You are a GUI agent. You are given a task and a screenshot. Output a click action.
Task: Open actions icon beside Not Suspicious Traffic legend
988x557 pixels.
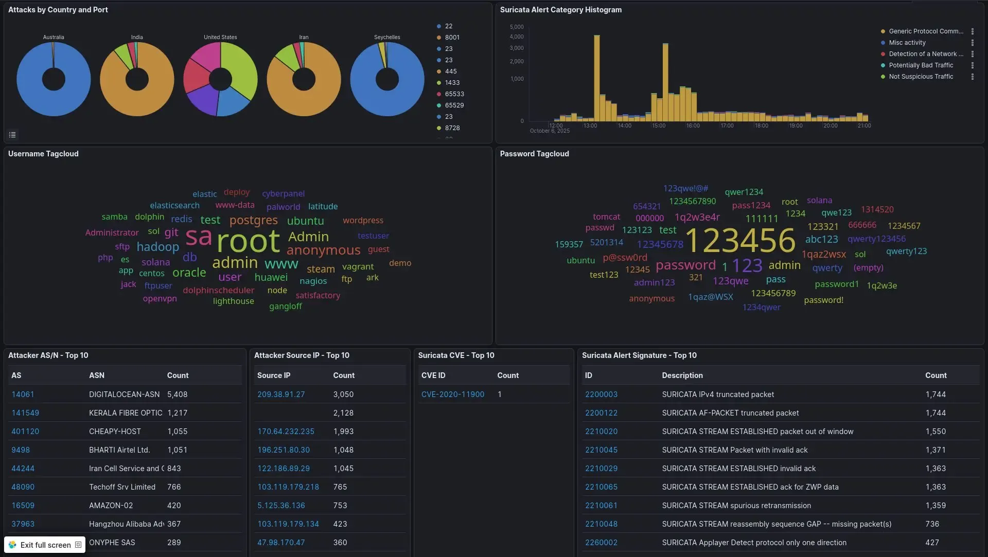973,76
